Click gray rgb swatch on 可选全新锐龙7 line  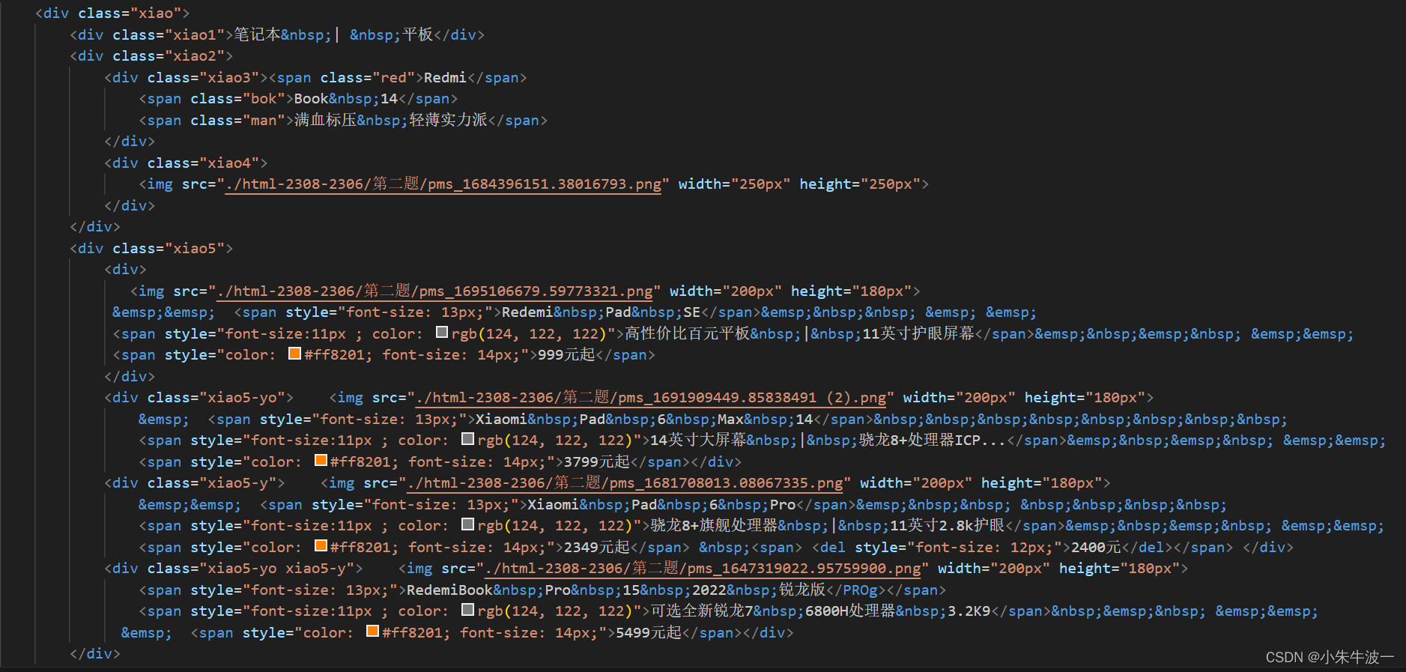pyautogui.click(x=467, y=610)
